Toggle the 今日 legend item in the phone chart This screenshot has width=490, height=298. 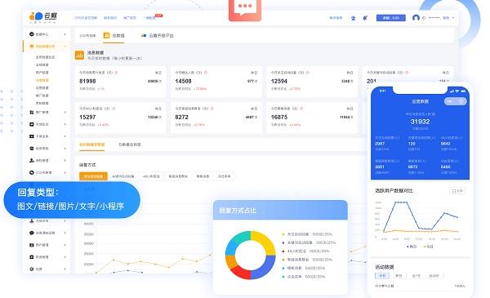tap(429, 247)
